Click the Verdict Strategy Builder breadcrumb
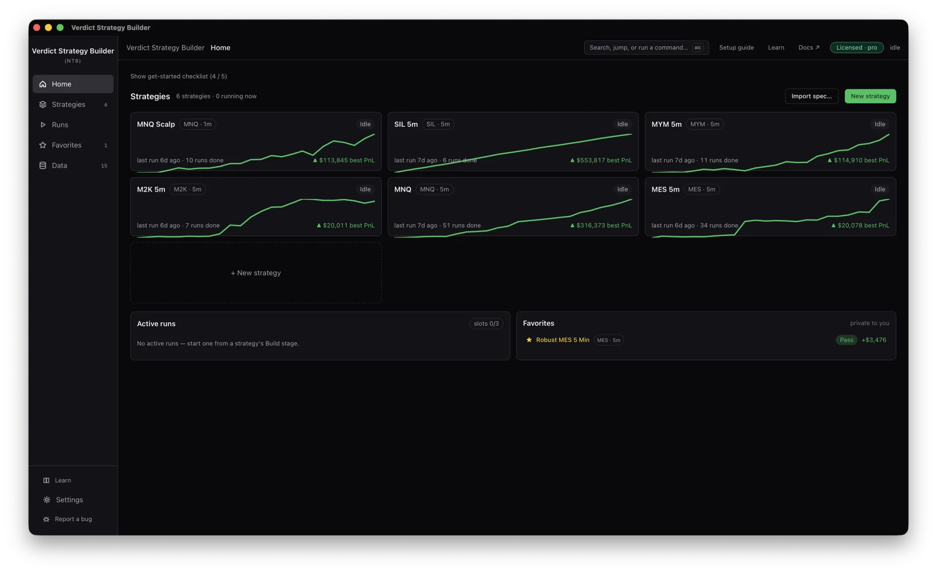 pyautogui.click(x=165, y=48)
